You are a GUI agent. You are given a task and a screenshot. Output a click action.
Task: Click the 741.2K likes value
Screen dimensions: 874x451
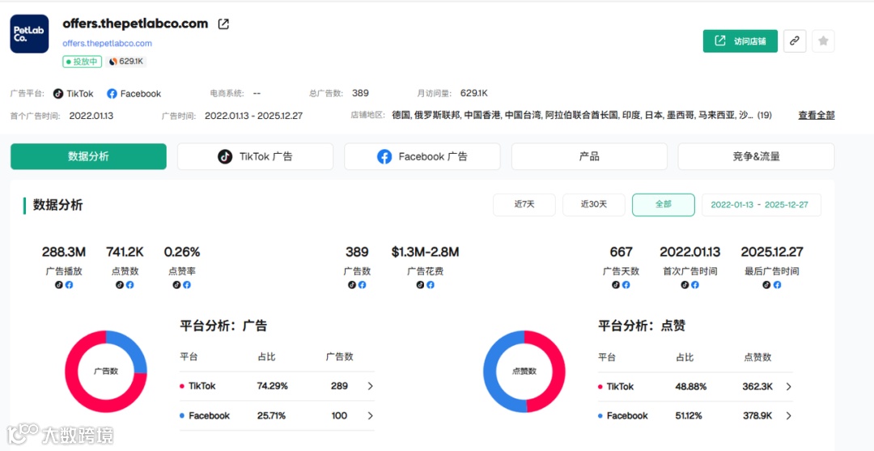coord(125,252)
